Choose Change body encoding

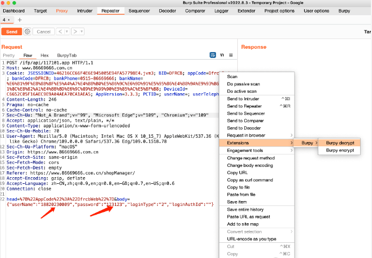pyautogui.click(x=257, y=165)
